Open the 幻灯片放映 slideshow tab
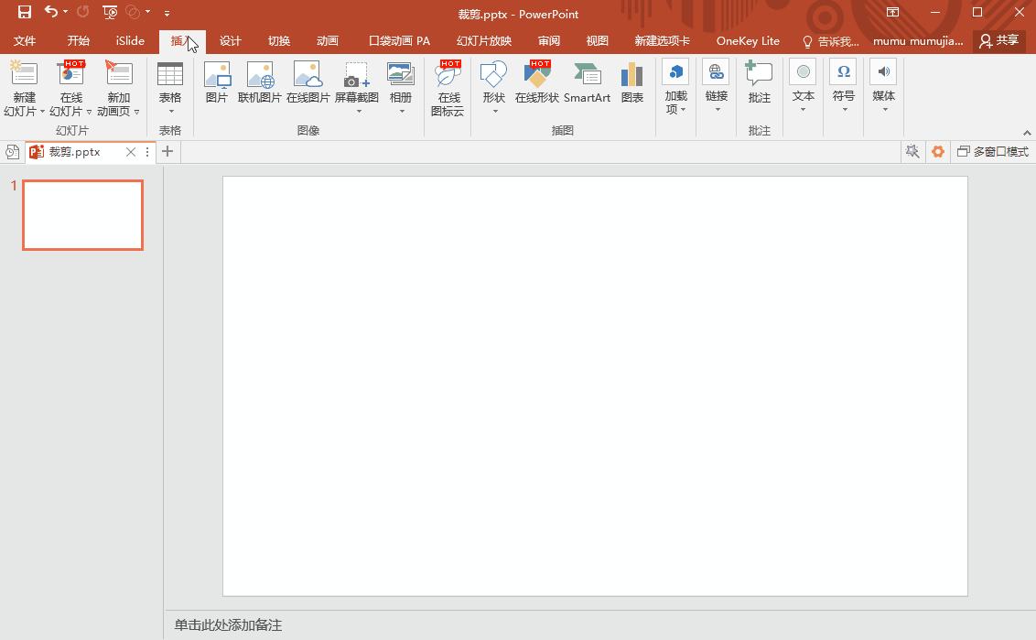The image size is (1036, 640). (484, 41)
